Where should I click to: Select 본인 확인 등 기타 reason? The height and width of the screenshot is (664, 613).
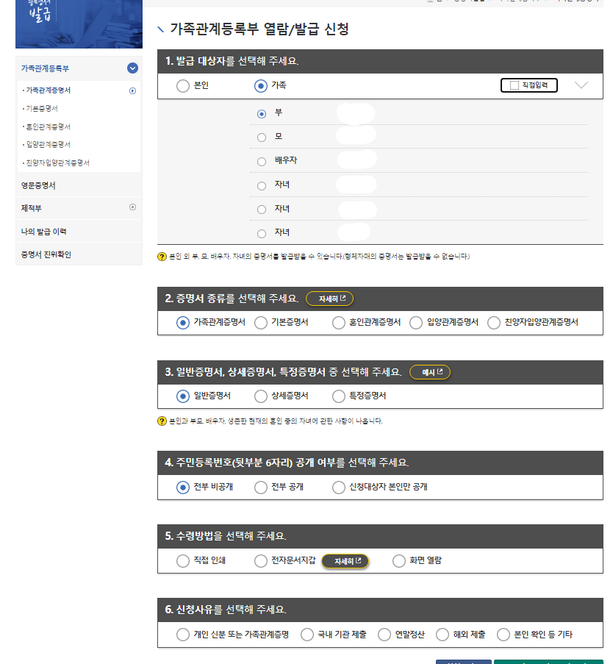coord(503,635)
